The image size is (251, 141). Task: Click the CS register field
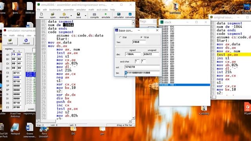point(16,73)
